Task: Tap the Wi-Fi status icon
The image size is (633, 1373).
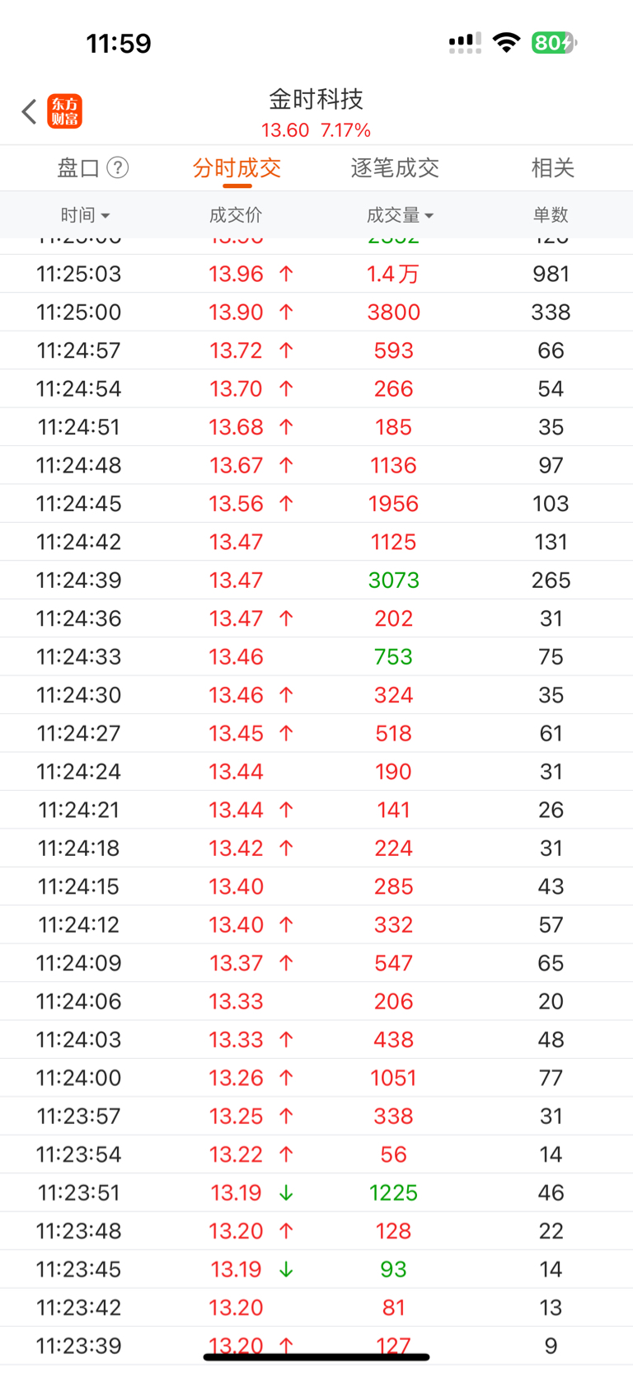Action: (506, 42)
